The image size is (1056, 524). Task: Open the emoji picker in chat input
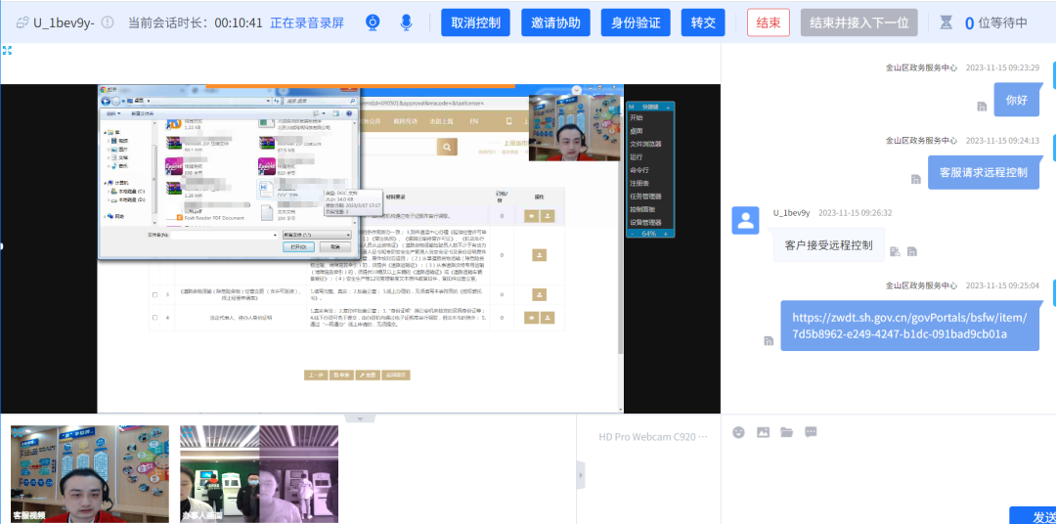(x=739, y=432)
